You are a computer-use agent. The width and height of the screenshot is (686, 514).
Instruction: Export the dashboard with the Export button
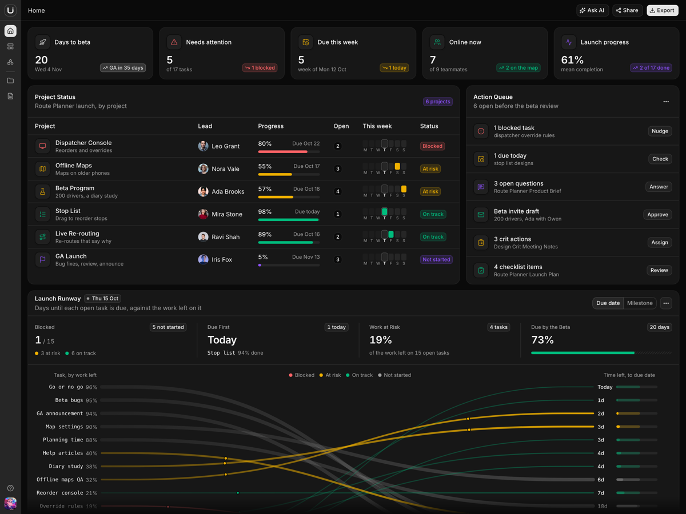(x=662, y=10)
